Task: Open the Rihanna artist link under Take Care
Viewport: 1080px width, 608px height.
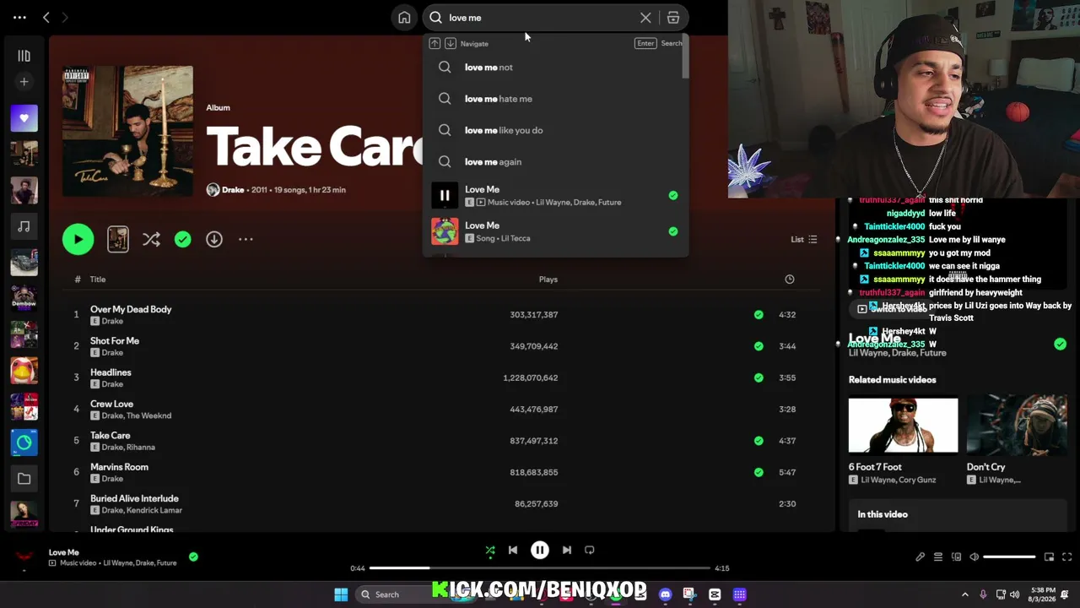Action: pos(141,448)
